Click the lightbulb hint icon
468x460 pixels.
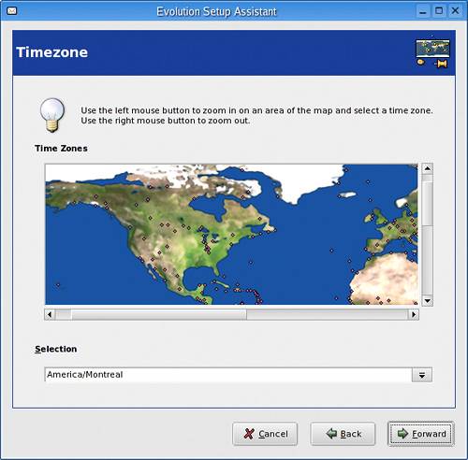coord(52,115)
